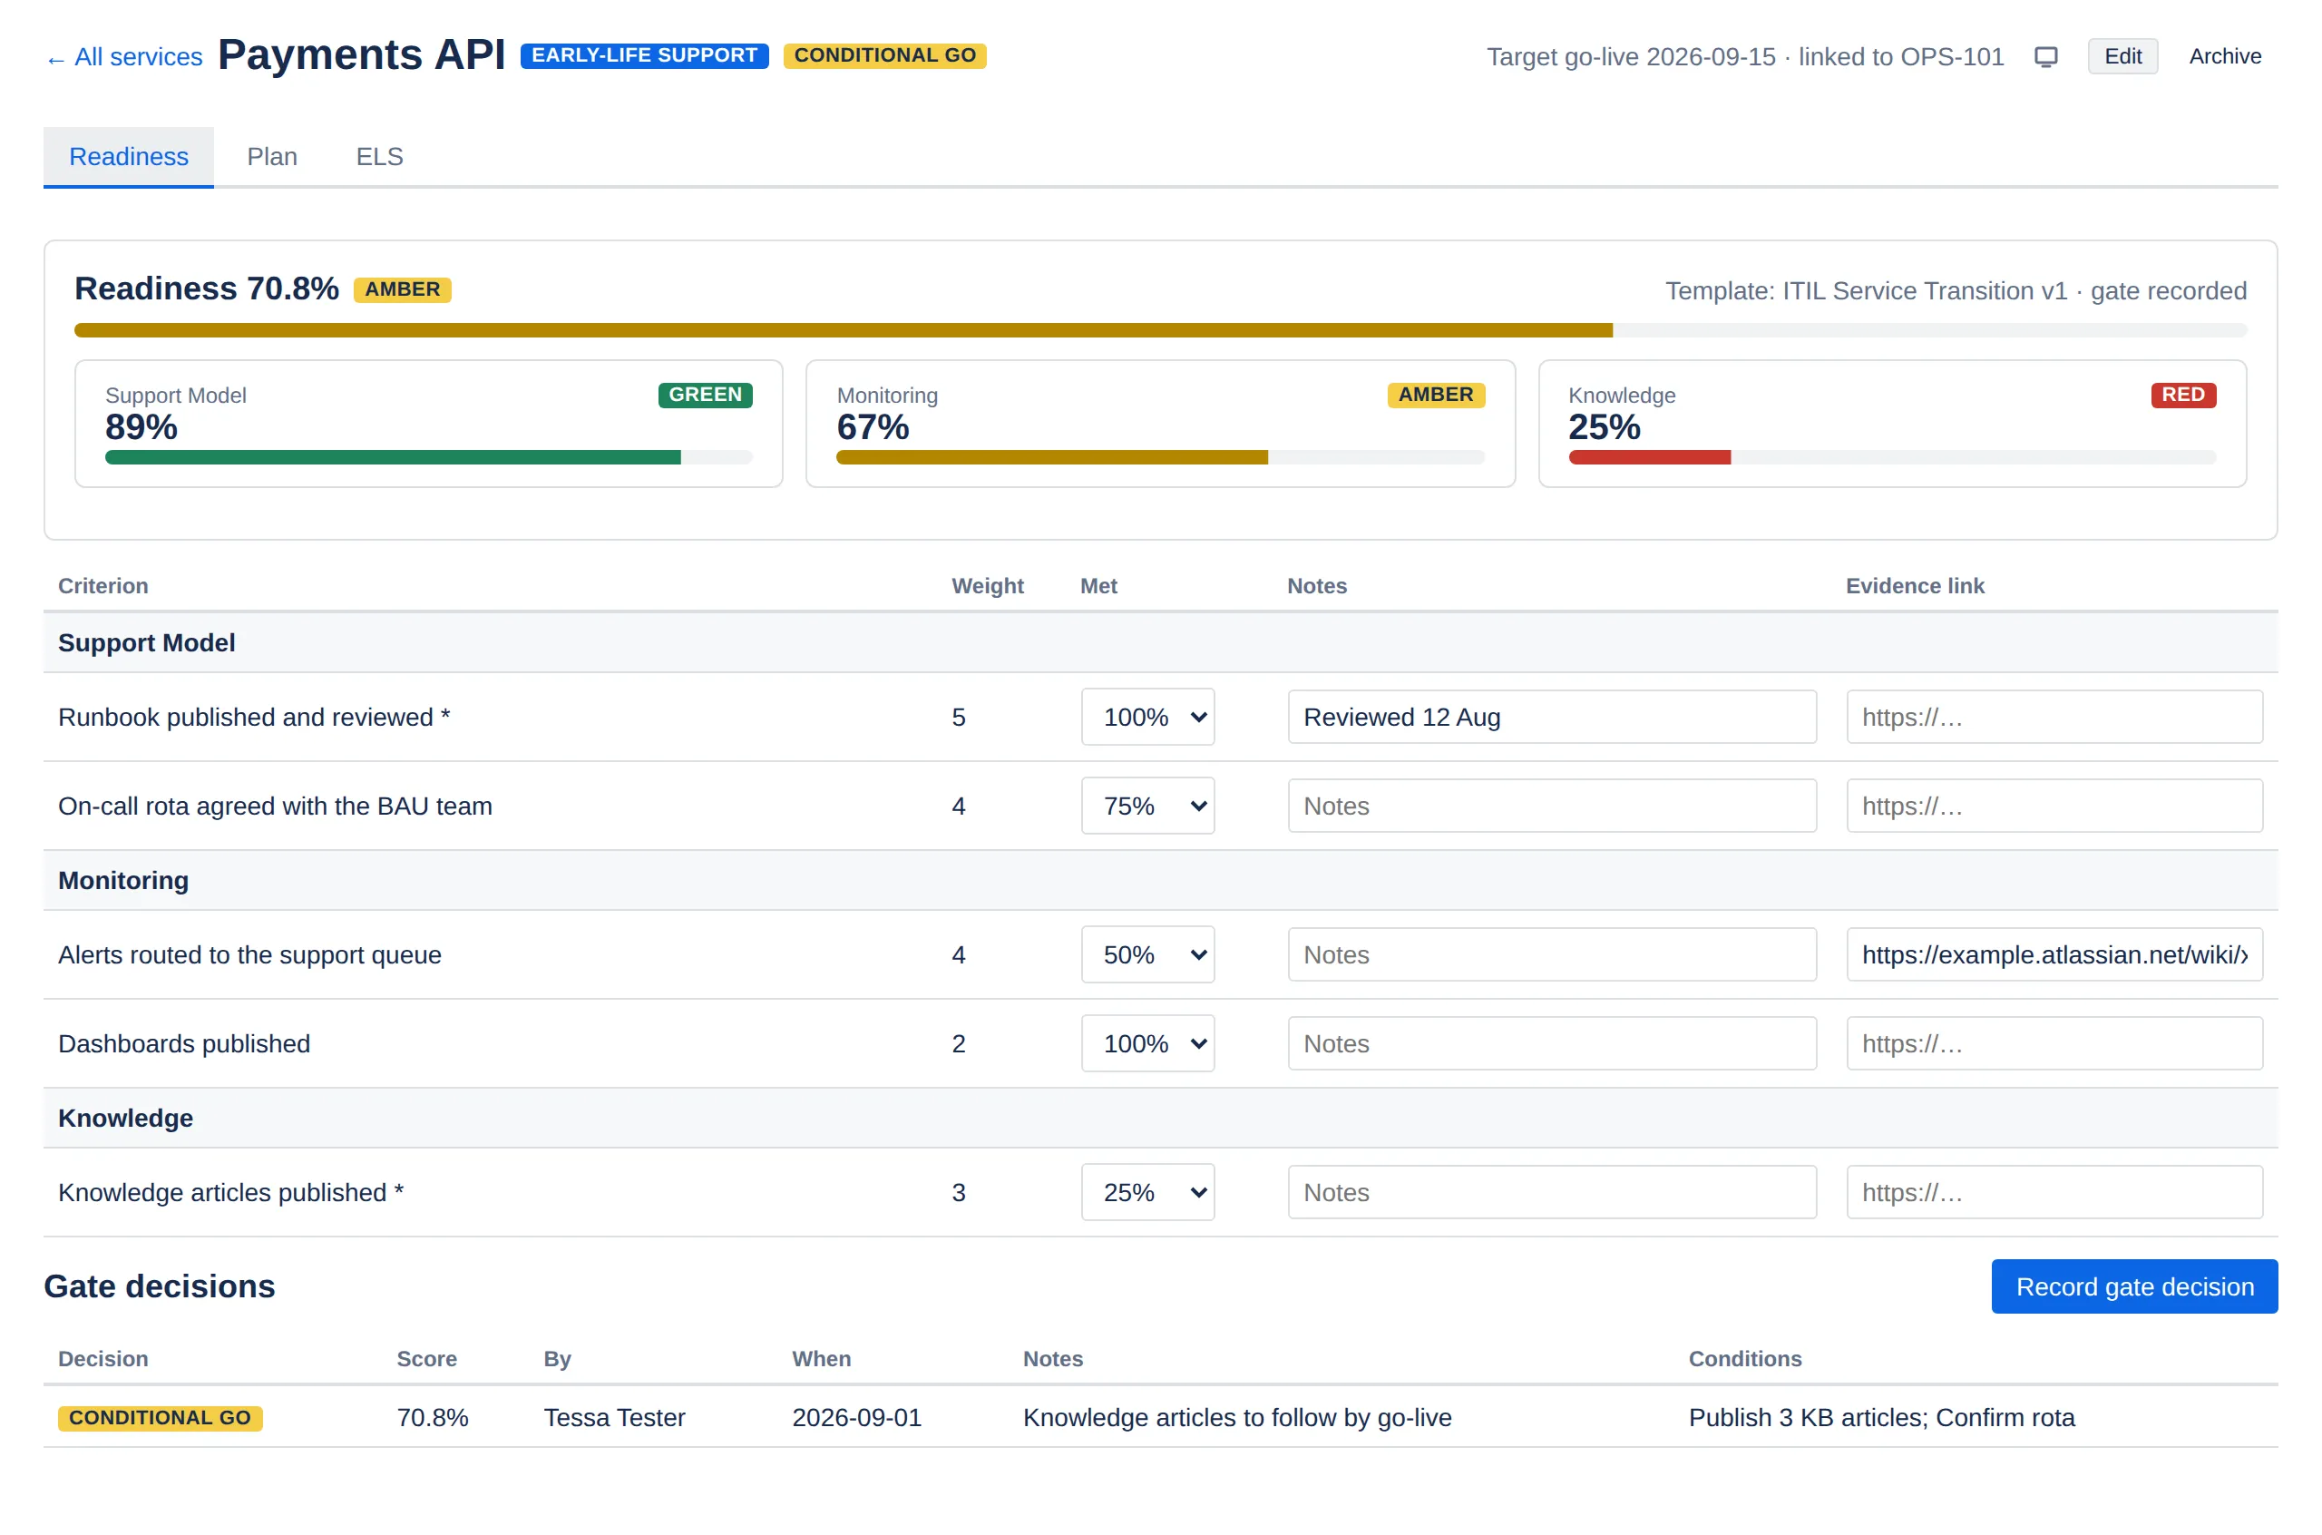2322x1535 pixels.
Task: Click Record gate decision button
Action: tap(2134, 1286)
